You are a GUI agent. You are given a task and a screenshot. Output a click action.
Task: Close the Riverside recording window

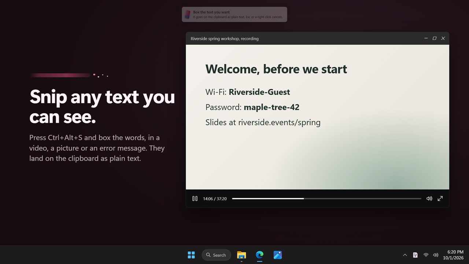(x=443, y=38)
